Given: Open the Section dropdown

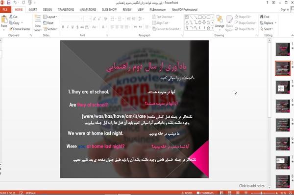Looking at the screenshot, I should click(50, 29).
